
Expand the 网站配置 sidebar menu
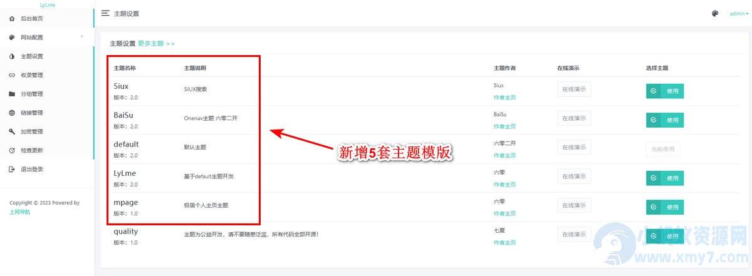[47, 38]
